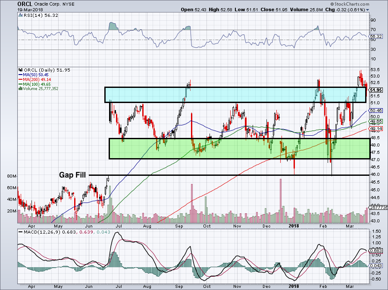Open the StockCharts.com copyright link
This screenshot has height=290, width=388.
point(350,4)
